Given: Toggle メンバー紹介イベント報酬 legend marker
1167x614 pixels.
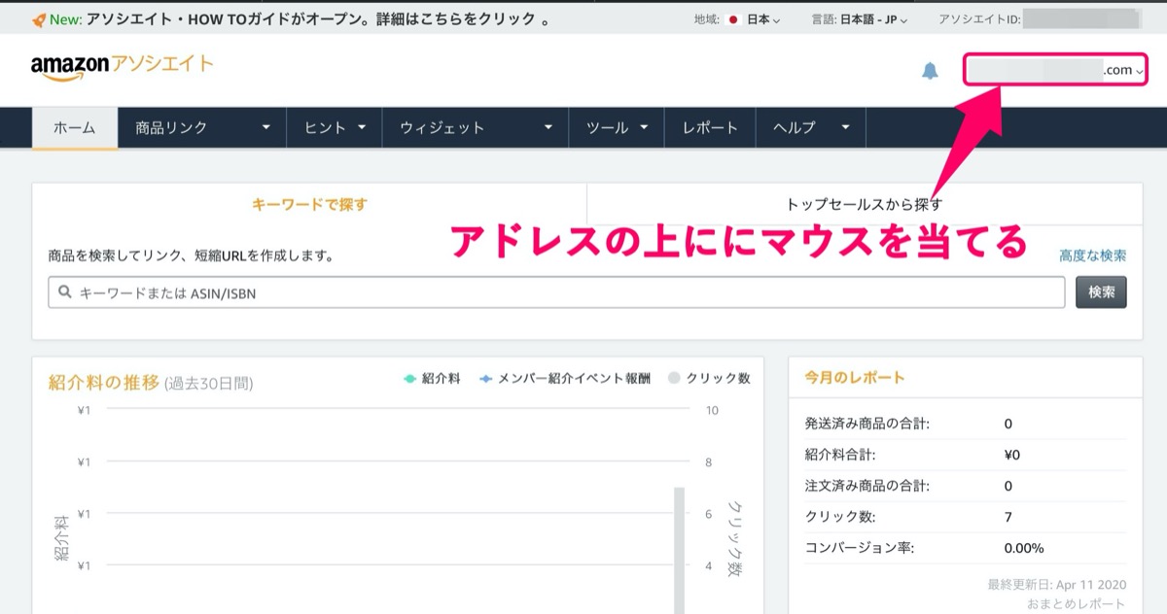Looking at the screenshot, I should tap(486, 379).
